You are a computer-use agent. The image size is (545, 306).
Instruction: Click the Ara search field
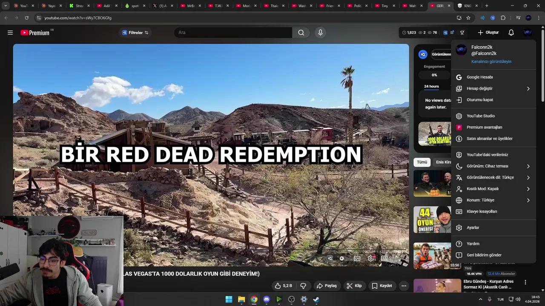pos(233,33)
